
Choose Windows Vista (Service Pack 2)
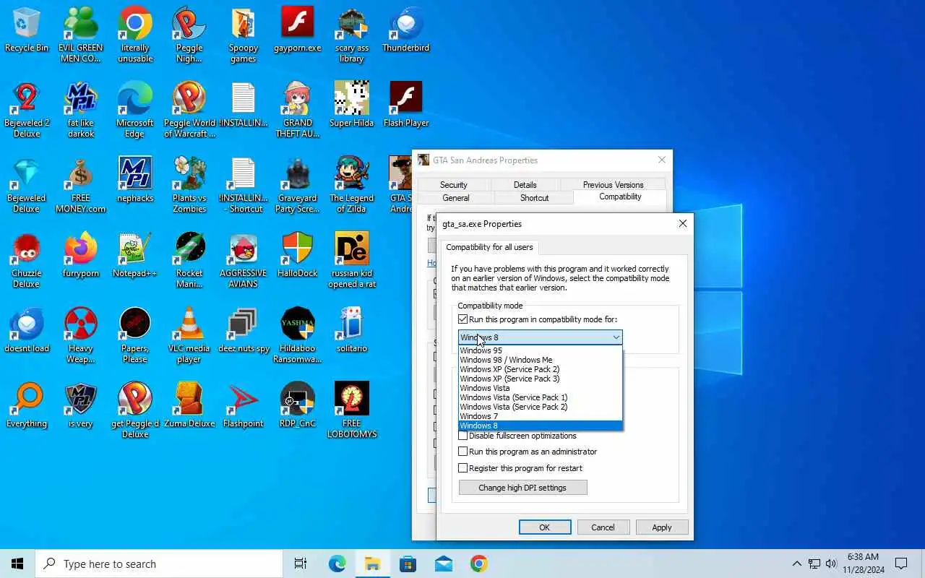coord(540,407)
